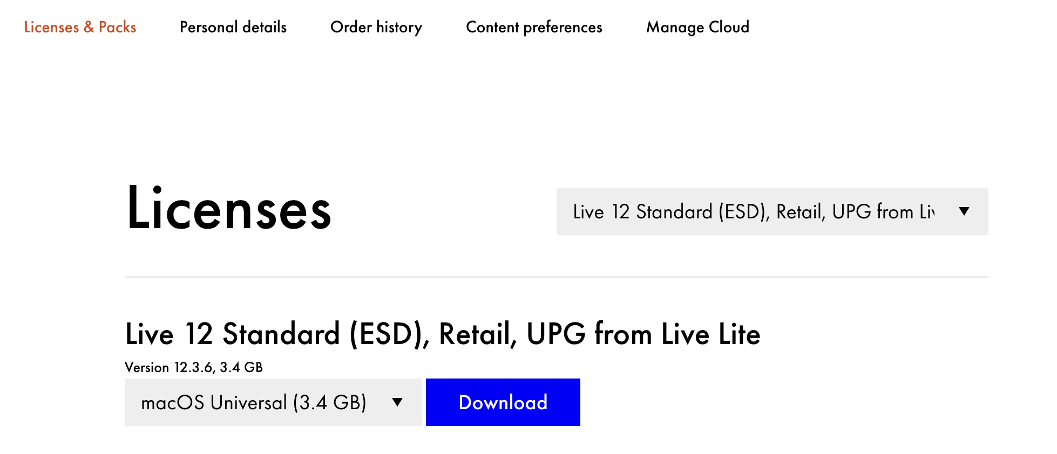Switch to the Personal details tab
Image resolution: width=1057 pixels, height=454 pixels.
pos(233,27)
